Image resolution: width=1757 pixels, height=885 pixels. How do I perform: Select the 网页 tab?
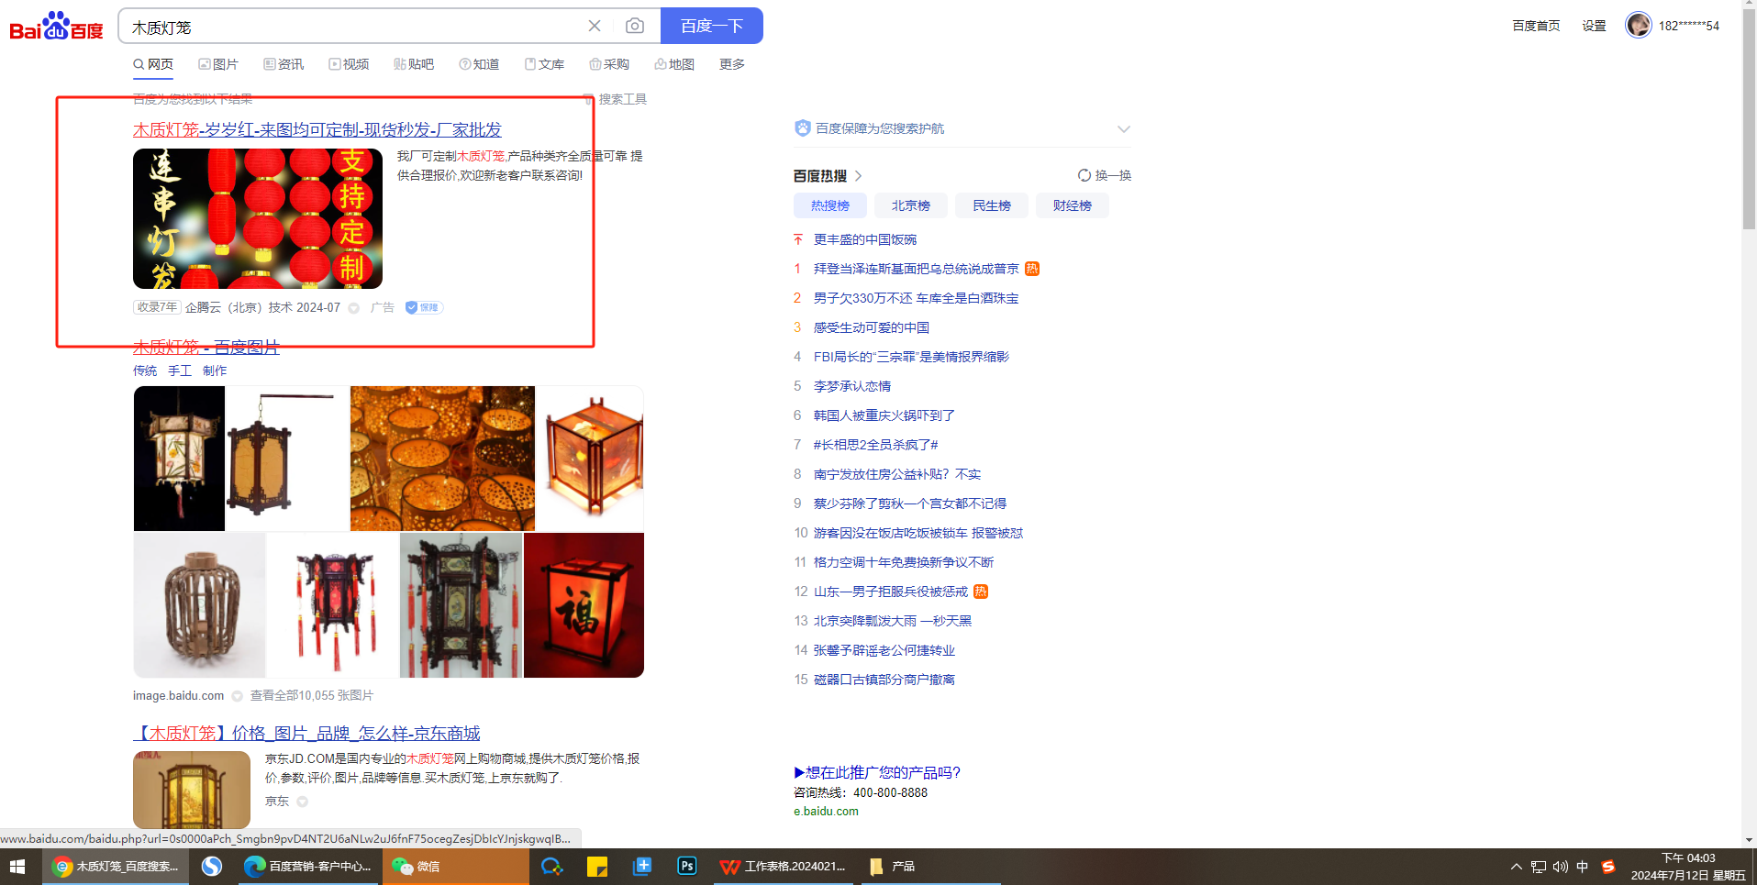click(x=153, y=64)
